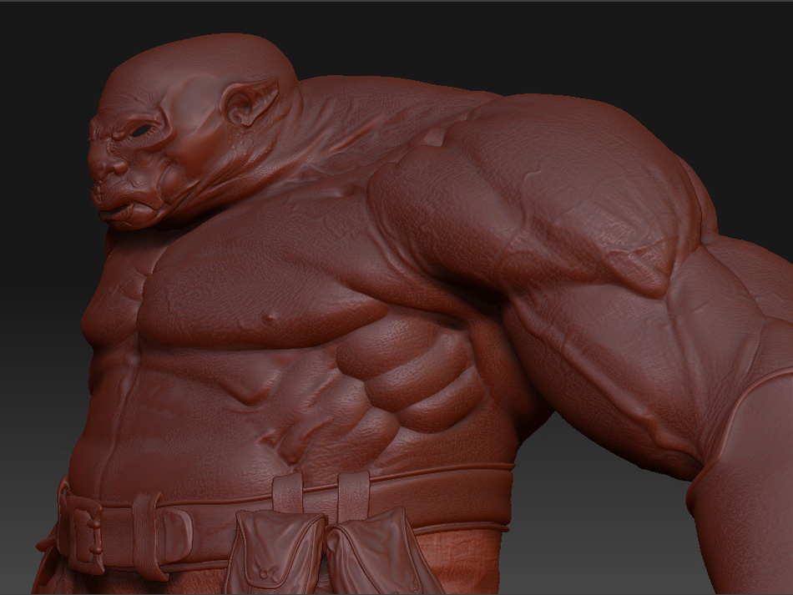Pick the left leather pouch hanging from belt
The width and height of the screenshot is (793, 595).
(x=274, y=552)
